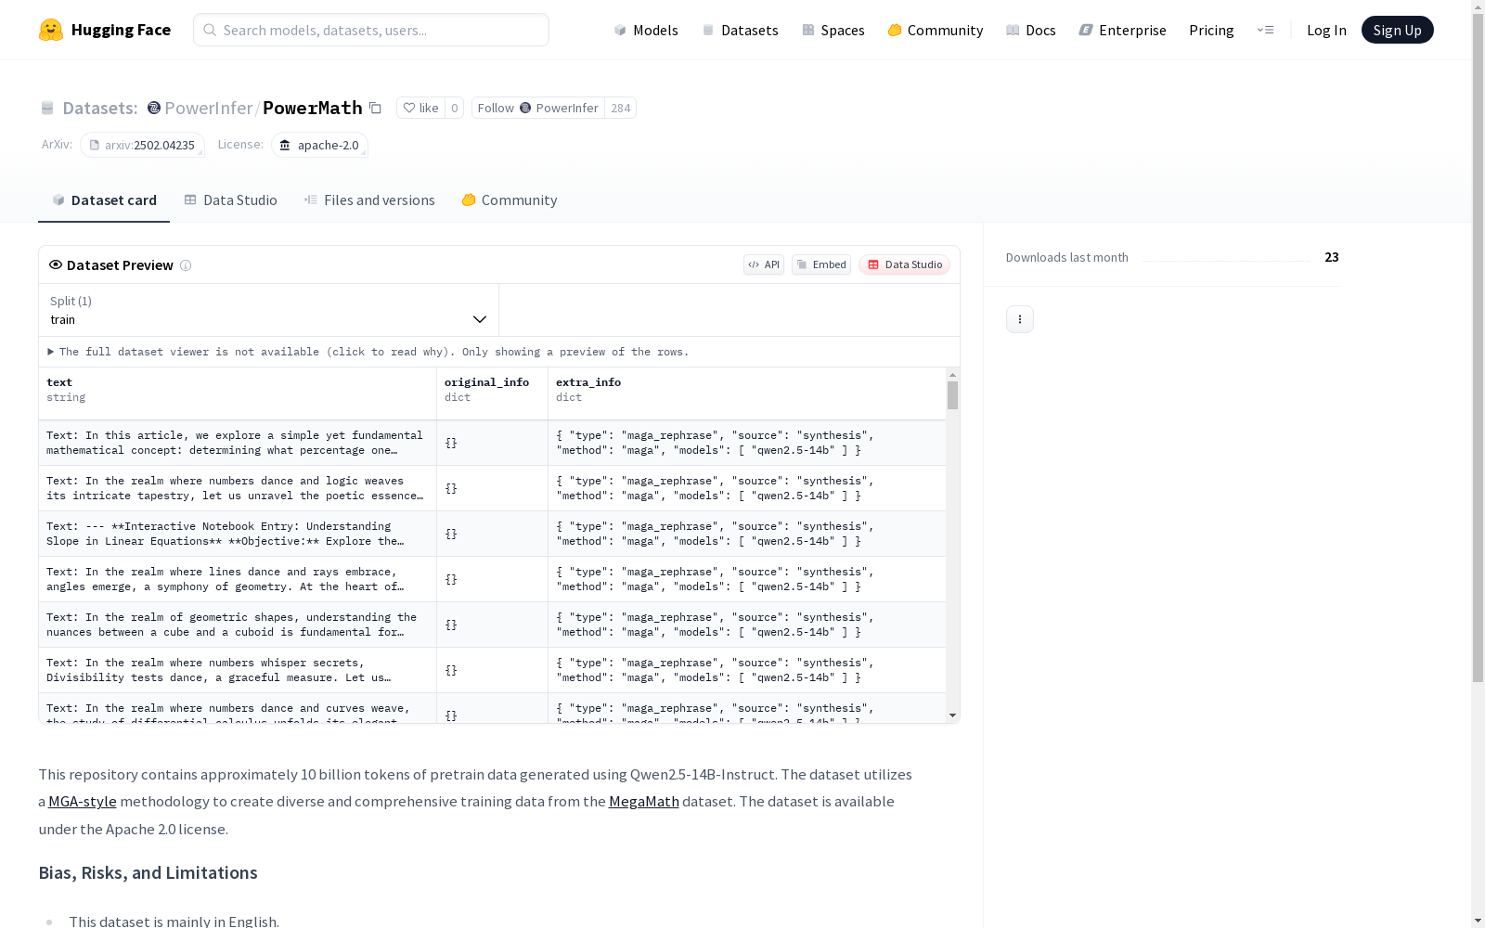Copy dataset name with copy icon
The width and height of the screenshot is (1485, 928).
coord(375,108)
